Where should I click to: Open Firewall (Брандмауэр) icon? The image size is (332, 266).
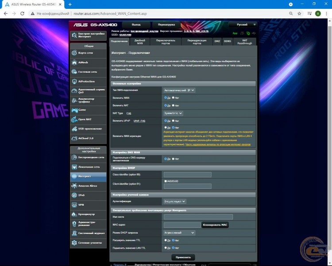pyautogui.click(x=74, y=214)
